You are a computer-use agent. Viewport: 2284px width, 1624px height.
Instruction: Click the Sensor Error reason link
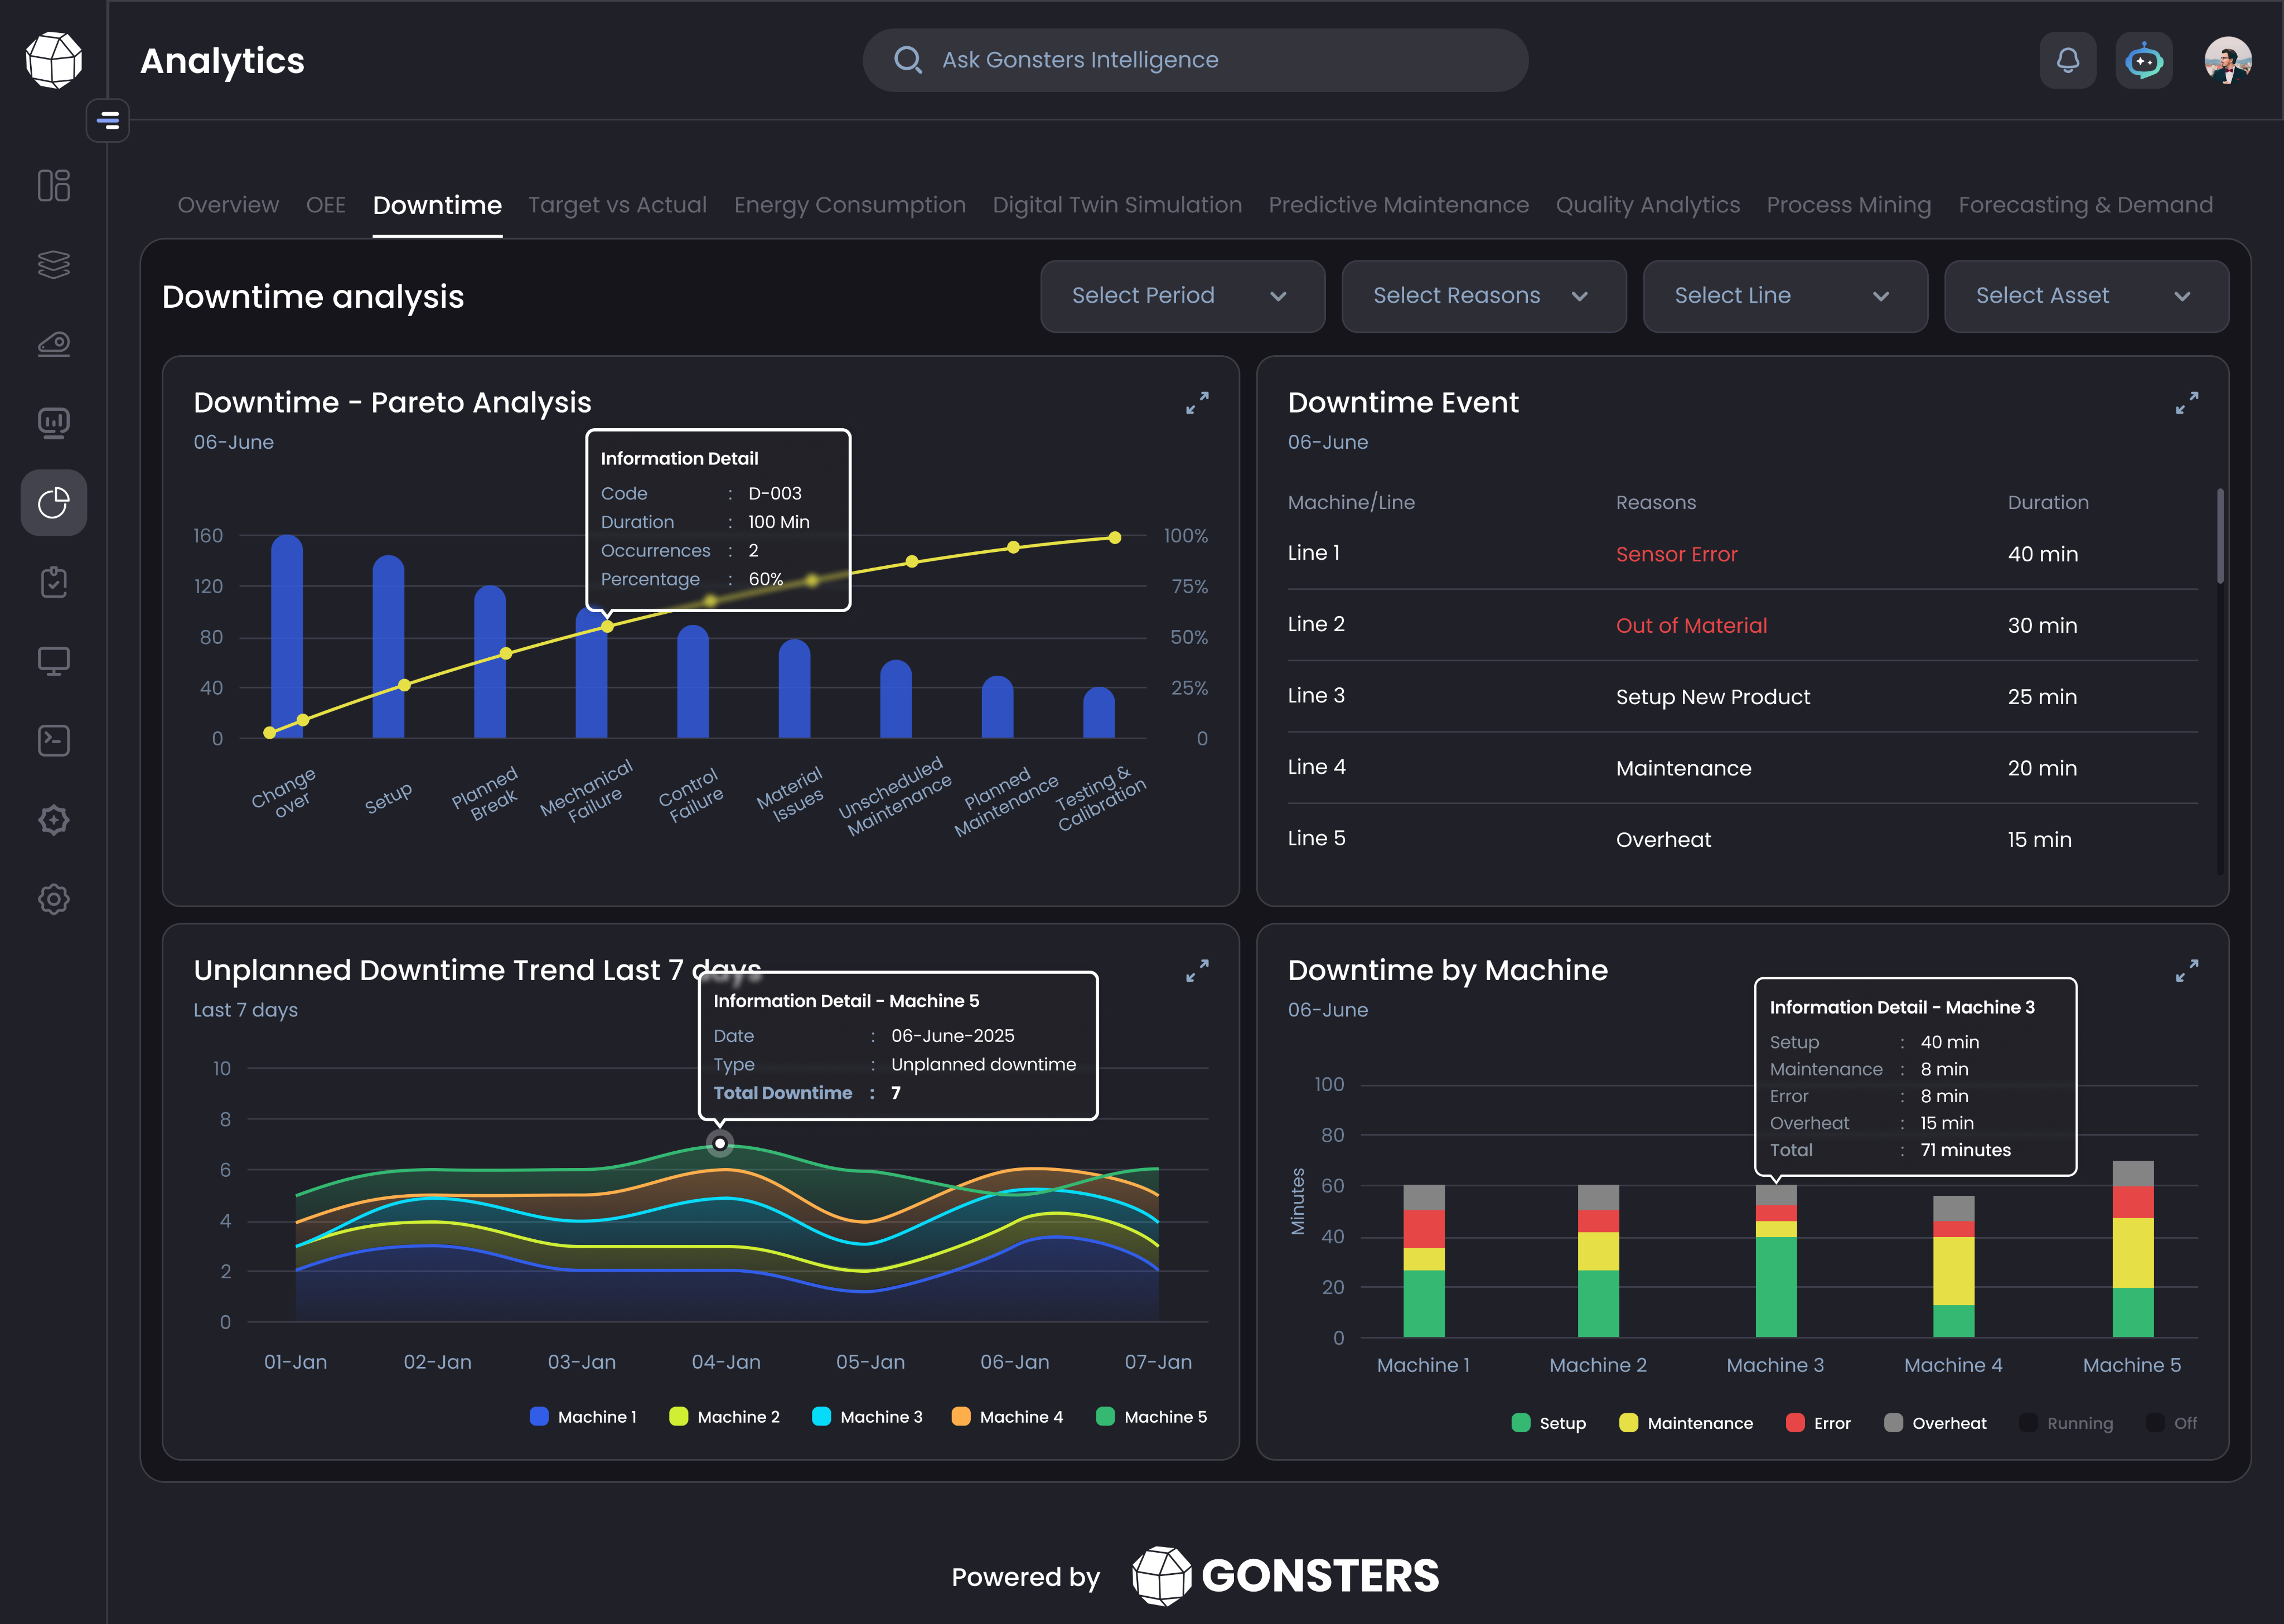pyautogui.click(x=1676, y=554)
